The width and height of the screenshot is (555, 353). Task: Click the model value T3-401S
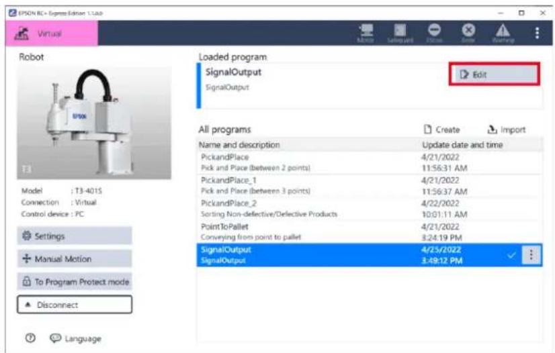[88, 191]
